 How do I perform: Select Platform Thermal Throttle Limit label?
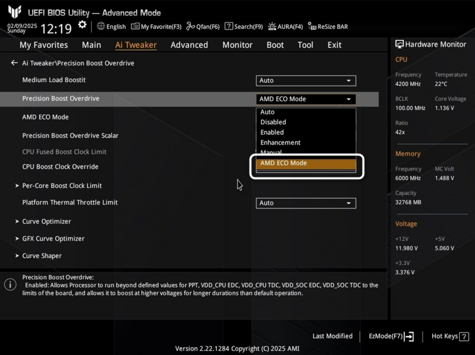pyautogui.click(x=70, y=202)
